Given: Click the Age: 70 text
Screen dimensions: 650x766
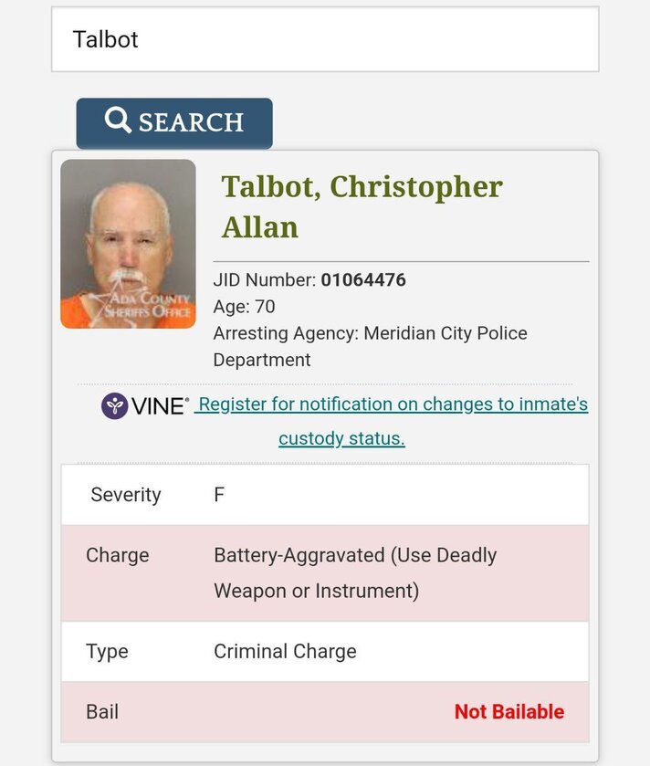Looking at the screenshot, I should coord(244,307).
